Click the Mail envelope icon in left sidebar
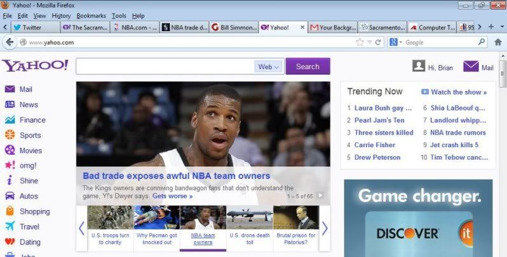507x257 pixels. pyautogui.click(x=10, y=89)
